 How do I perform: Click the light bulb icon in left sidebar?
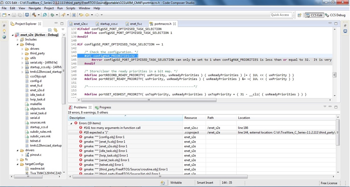pyautogui.click(x=4, y=31)
